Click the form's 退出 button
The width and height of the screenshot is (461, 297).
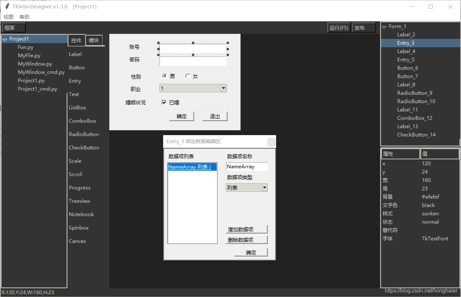pyautogui.click(x=215, y=116)
